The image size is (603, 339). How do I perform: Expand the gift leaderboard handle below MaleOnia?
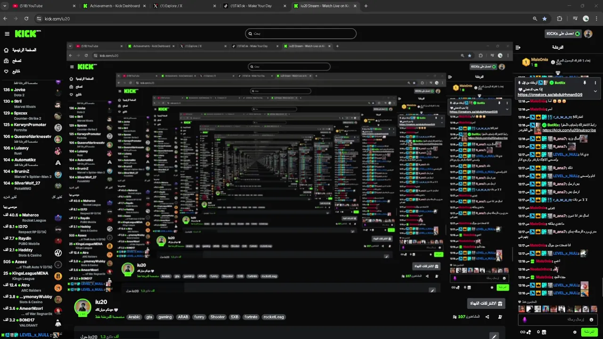pos(558,73)
